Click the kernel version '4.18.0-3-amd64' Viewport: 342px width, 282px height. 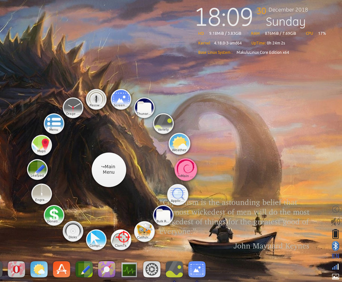pyautogui.click(x=228, y=43)
